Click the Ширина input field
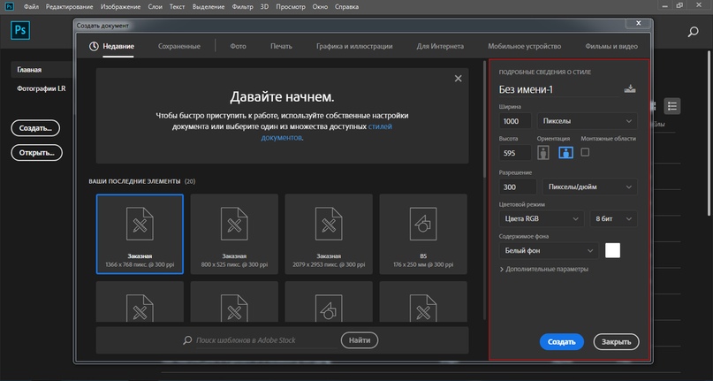Screen dimensions: 713x381 (x=515, y=121)
